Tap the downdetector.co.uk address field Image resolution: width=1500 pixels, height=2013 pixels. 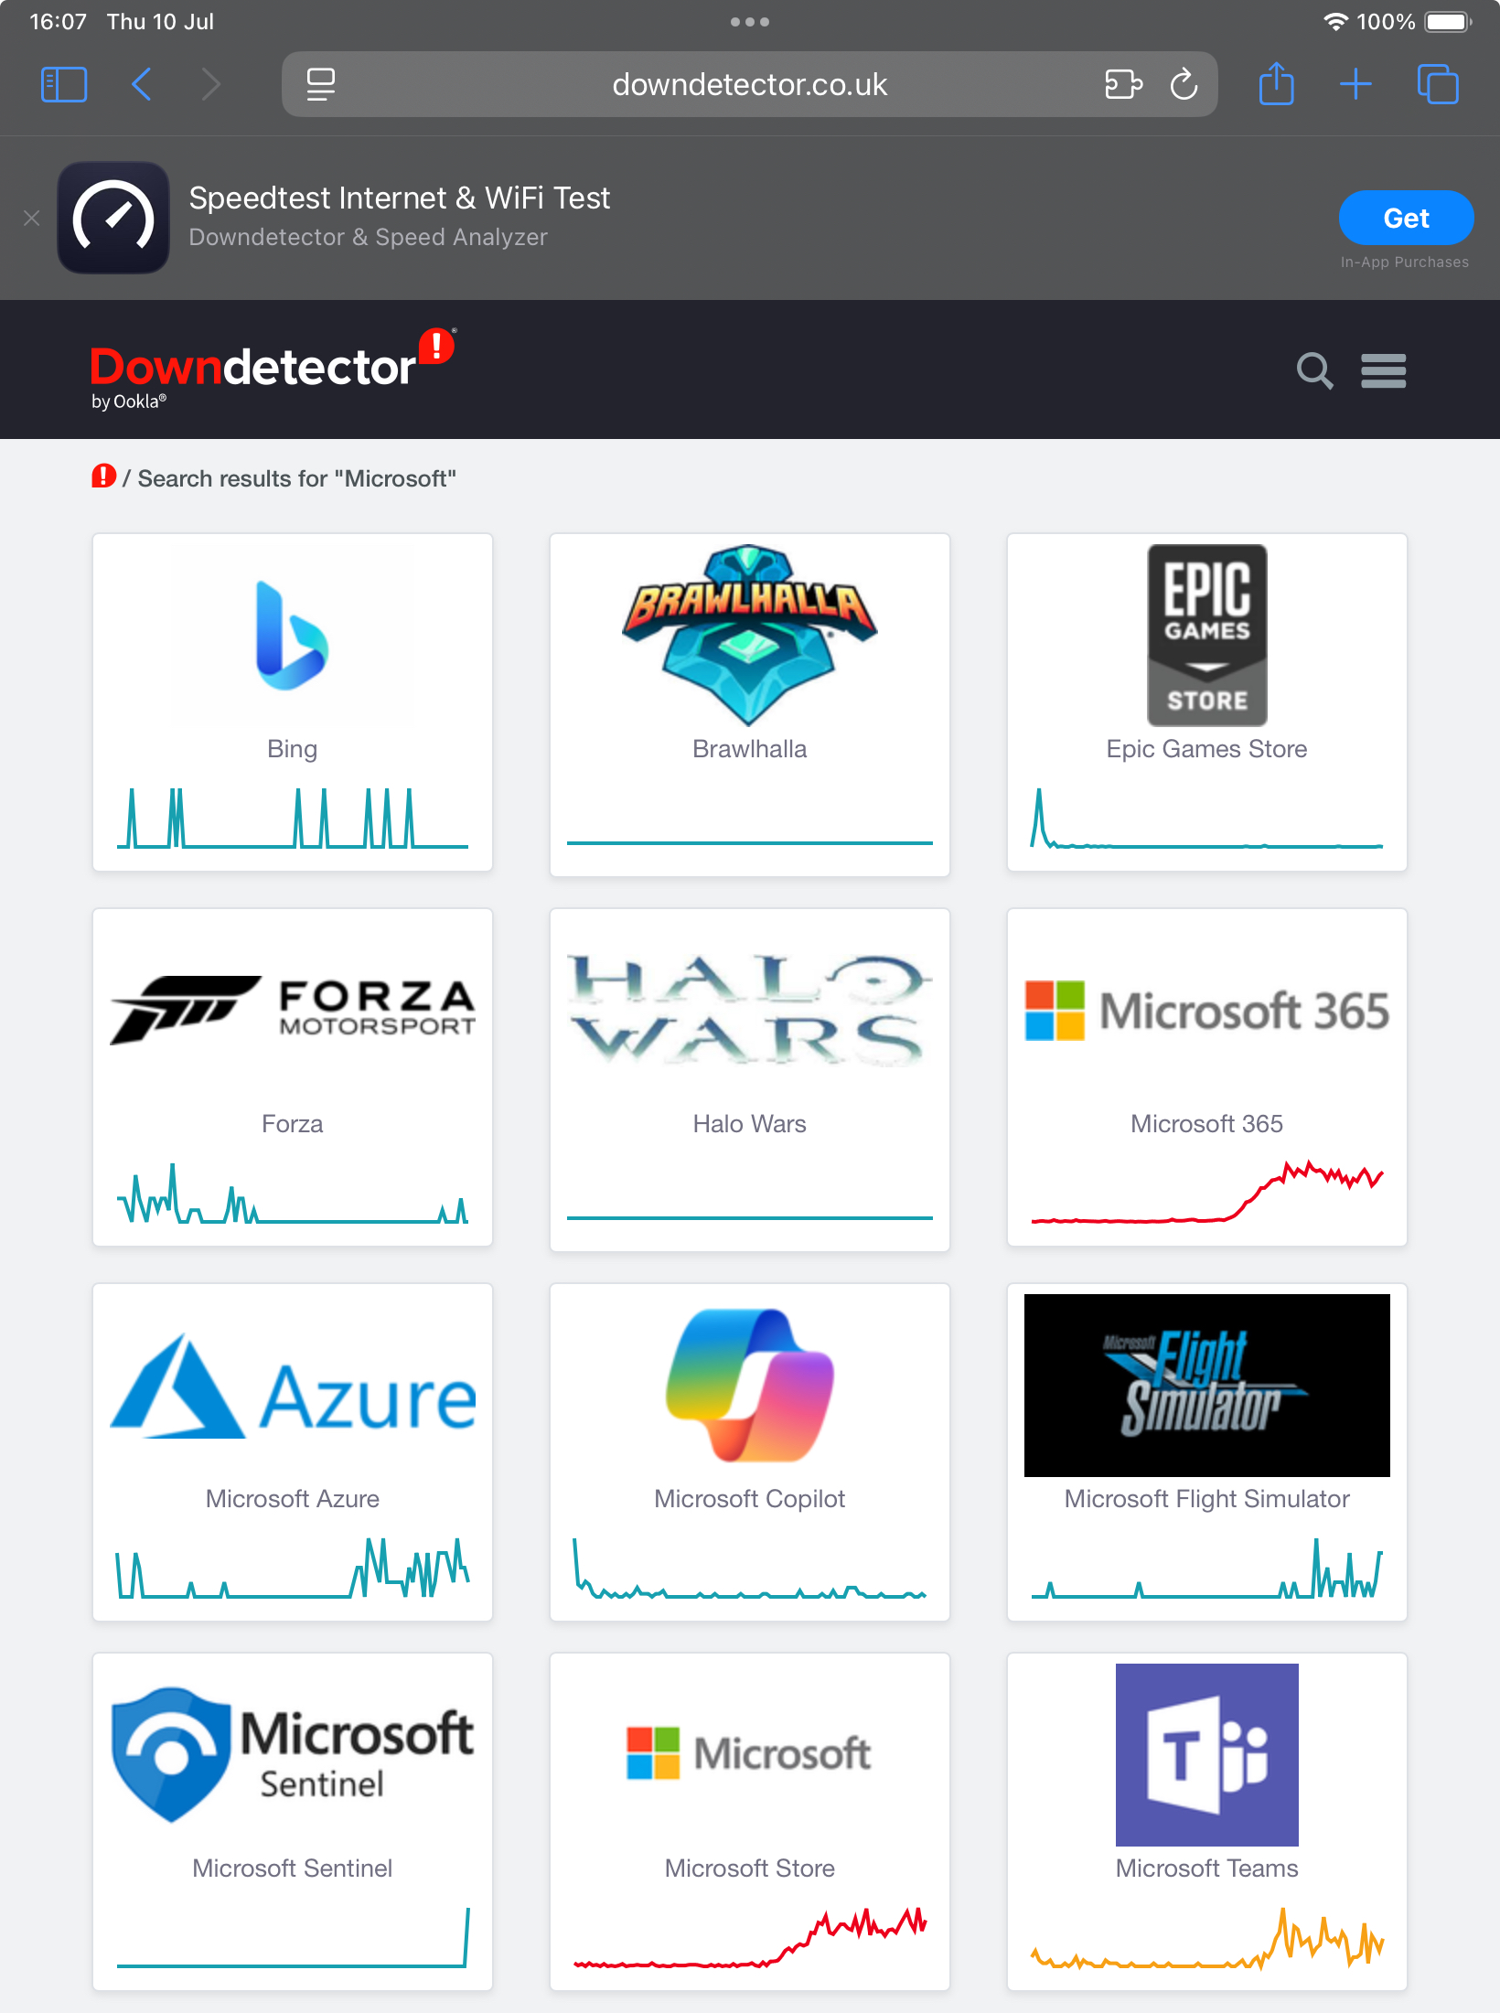pos(749,84)
